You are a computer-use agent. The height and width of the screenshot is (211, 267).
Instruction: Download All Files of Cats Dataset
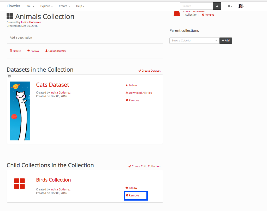139,93
